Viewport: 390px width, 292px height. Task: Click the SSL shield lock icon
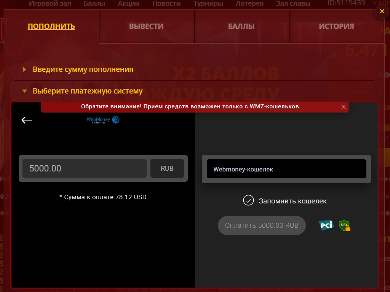tap(344, 225)
